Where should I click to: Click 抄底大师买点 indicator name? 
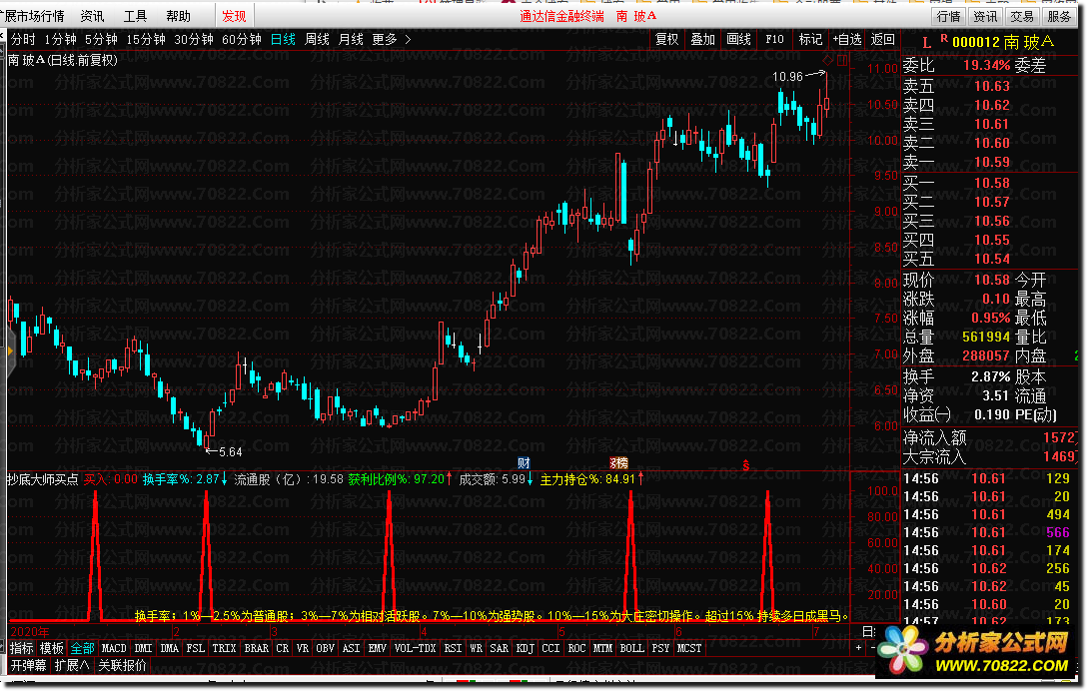pyautogui.click(x=42, y=479)
